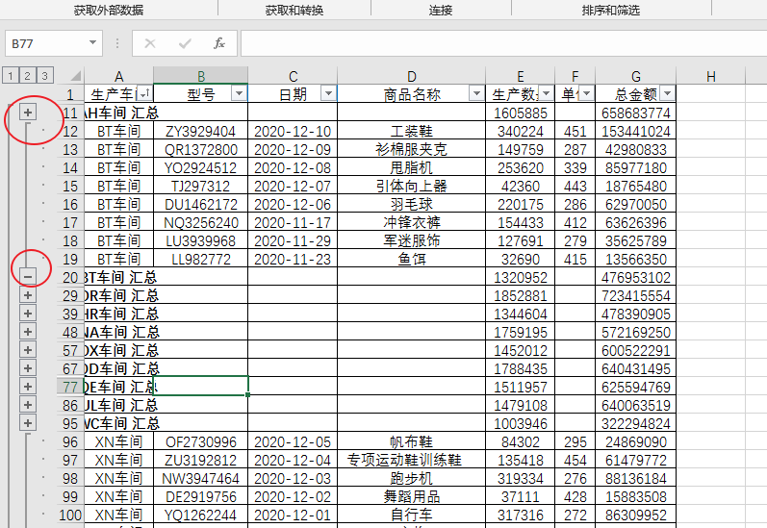This screenshot has width=767, height=528.
Task: Open the 生产数量 column filter dropdown
Action: point(546,93)
